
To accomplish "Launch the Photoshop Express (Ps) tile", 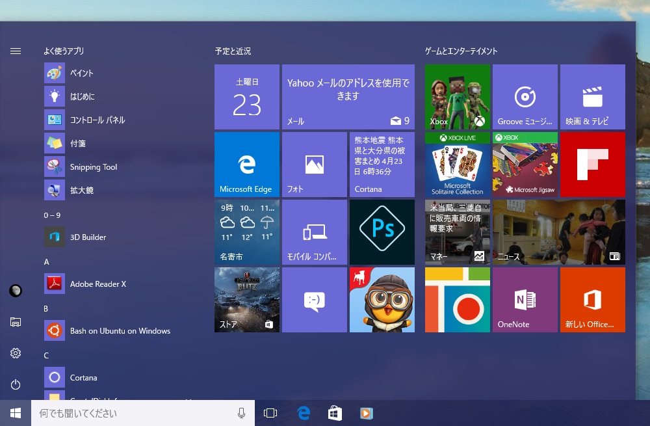I will pyautogui.click(x=382, y=232).
